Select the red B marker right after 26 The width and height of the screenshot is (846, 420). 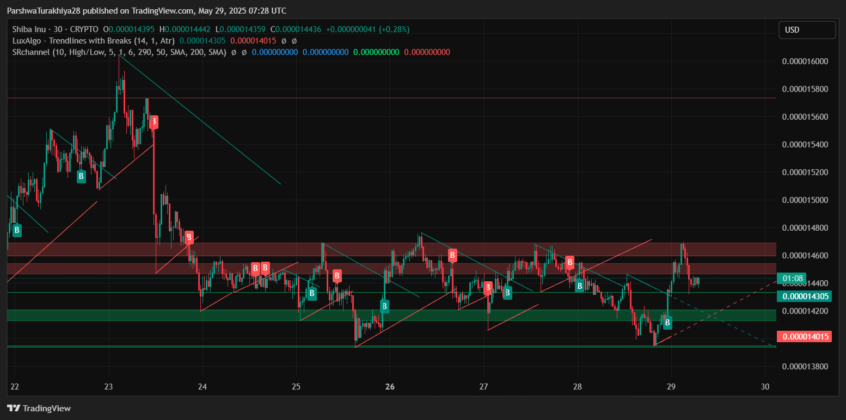[x=452, y=255]
